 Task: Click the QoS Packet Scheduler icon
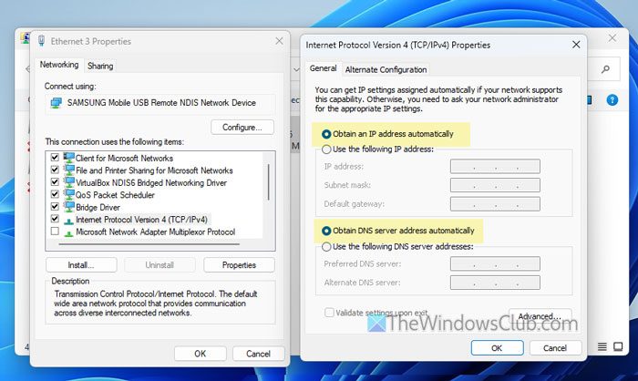(x=68, y=194)
